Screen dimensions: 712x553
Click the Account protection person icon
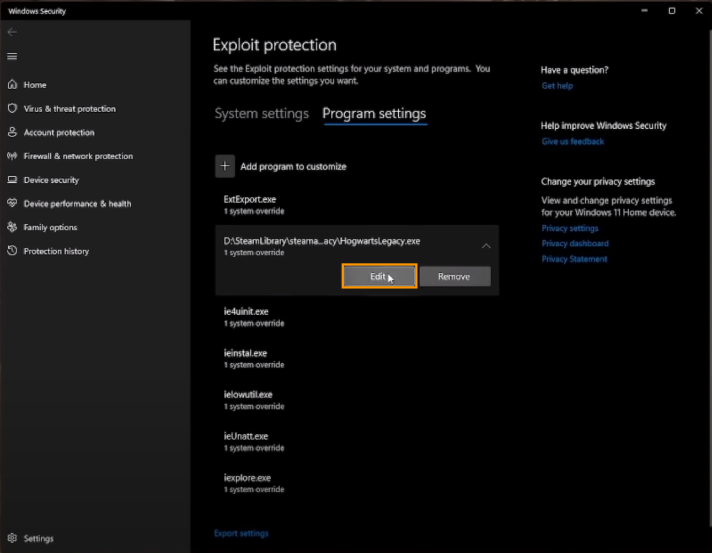coord(12,132)
